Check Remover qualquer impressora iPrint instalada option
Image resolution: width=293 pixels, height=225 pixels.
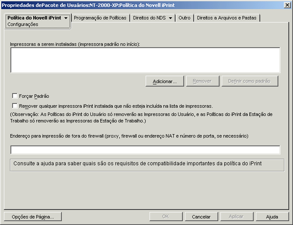point(15,106)
